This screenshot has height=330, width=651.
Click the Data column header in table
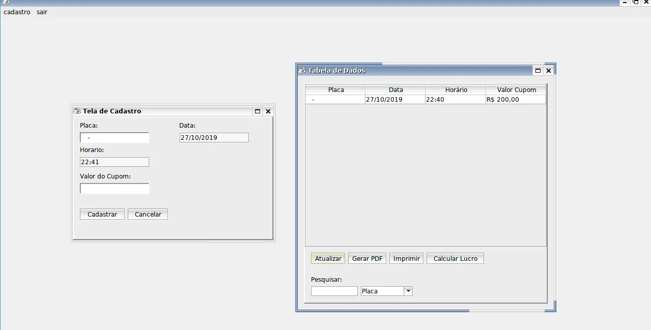click(x=395, y=89)
